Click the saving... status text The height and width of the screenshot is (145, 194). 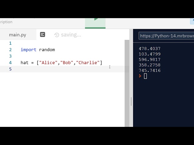pyautogui.click(x=71, y=35)
